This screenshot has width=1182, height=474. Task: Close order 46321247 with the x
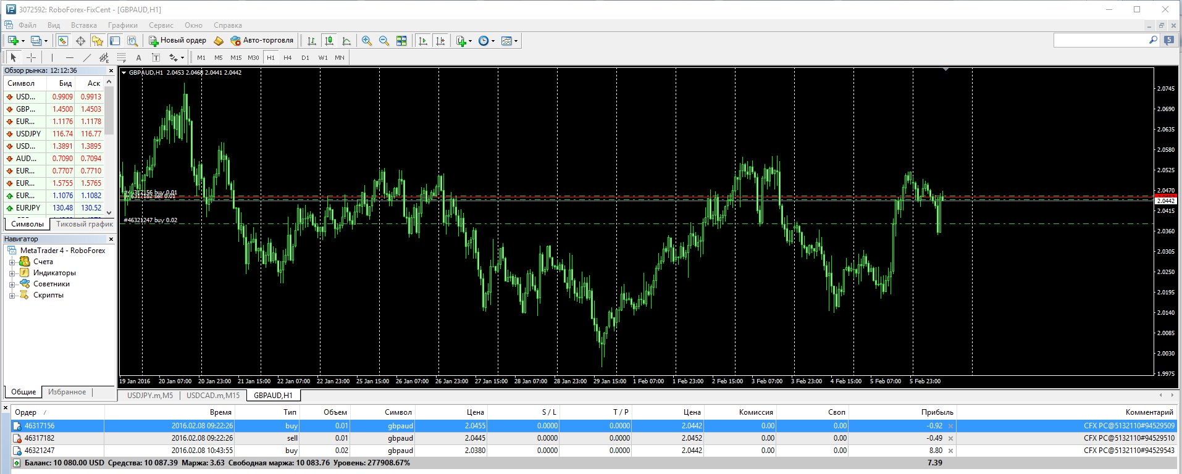(950, 451)
